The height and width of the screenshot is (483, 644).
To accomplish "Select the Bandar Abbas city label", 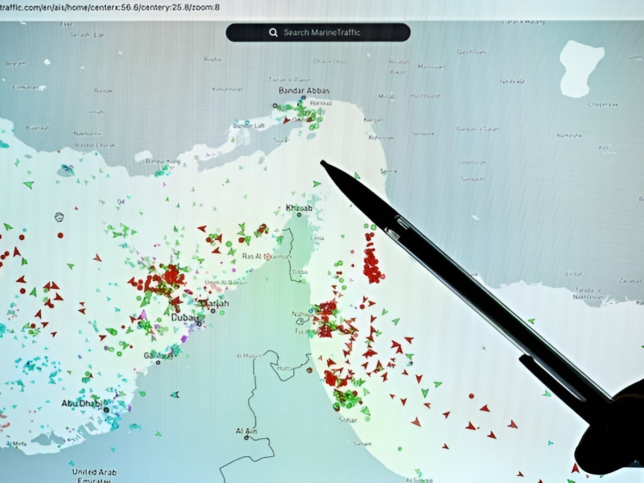I will pos(304,91).
